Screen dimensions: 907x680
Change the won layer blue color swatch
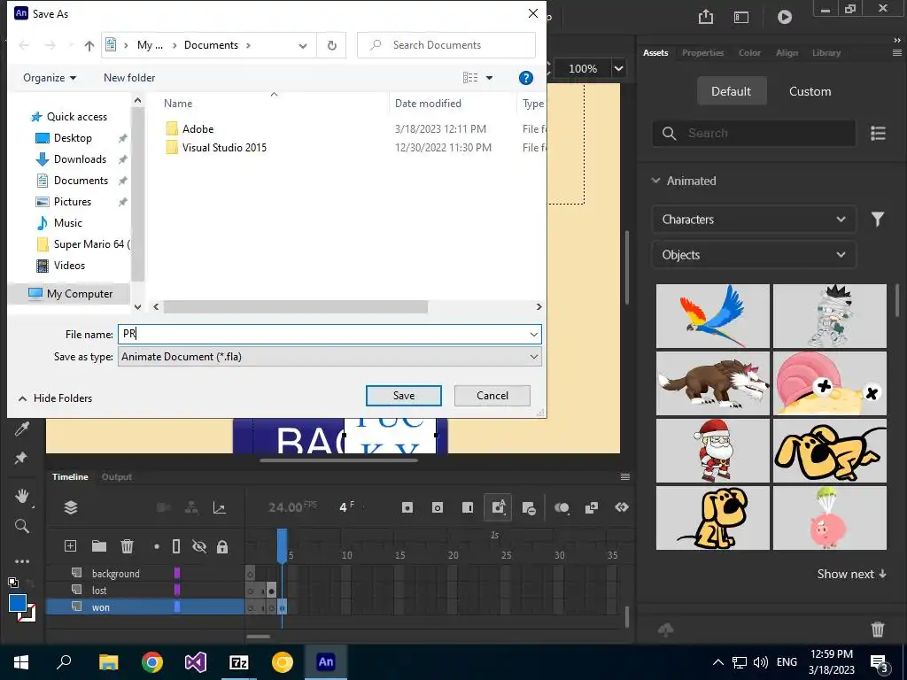tap(177, 607)
